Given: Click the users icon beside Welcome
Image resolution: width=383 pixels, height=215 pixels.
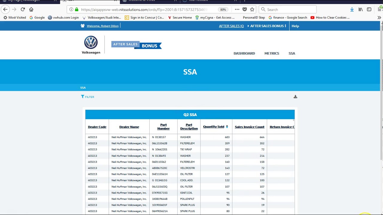Looking at the screenshot, I should point(83,26).
